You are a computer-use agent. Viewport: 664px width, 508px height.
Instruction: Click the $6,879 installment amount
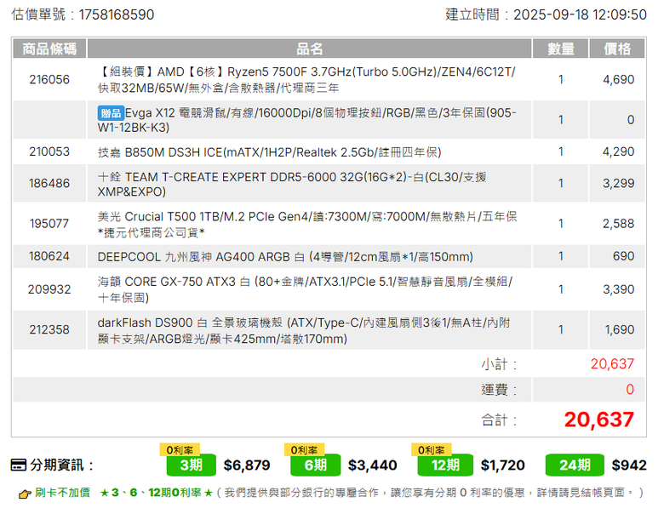(247, 465)
